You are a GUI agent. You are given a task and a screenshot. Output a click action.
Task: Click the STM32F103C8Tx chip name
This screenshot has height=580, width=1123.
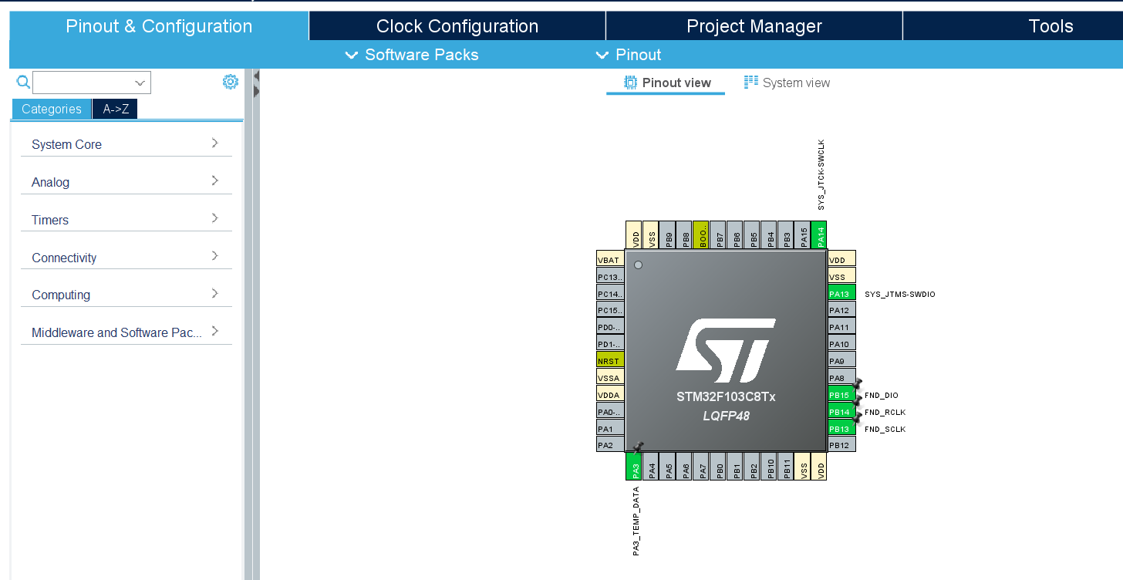pyautogui.click(x=726, y=397)
